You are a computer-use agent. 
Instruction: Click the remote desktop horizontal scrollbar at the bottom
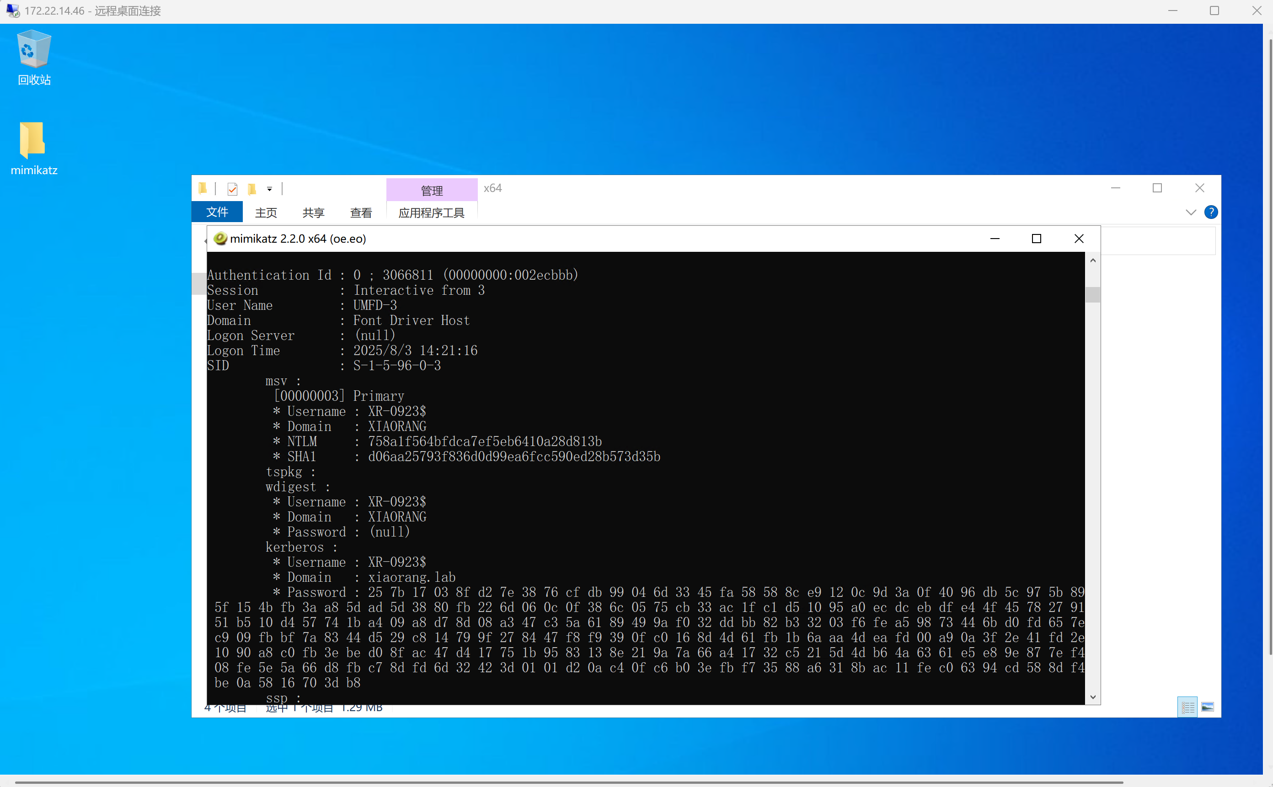point(568,782)
